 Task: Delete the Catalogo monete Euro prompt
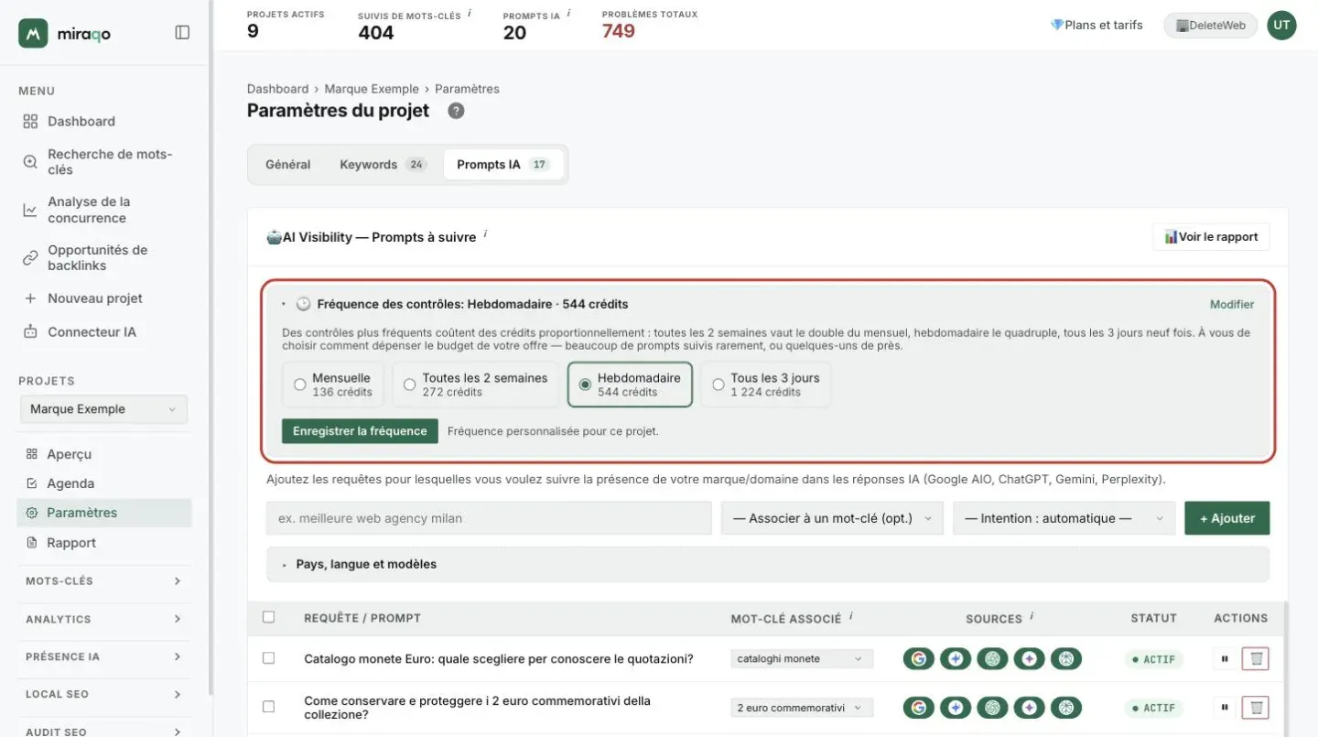[1256, 658]
